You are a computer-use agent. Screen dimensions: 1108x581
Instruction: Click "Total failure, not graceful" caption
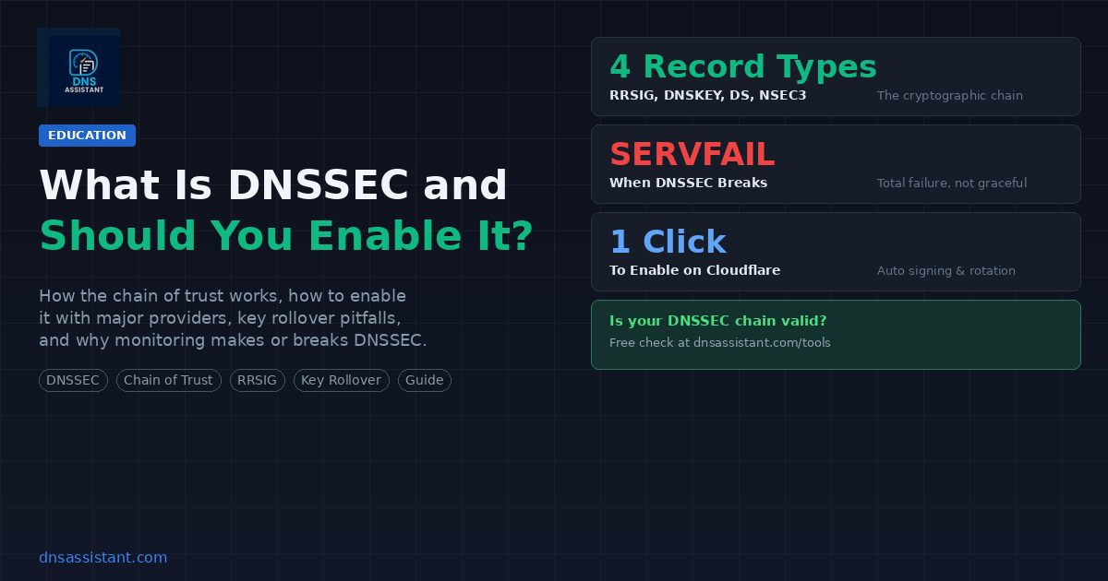pos(952,183)
